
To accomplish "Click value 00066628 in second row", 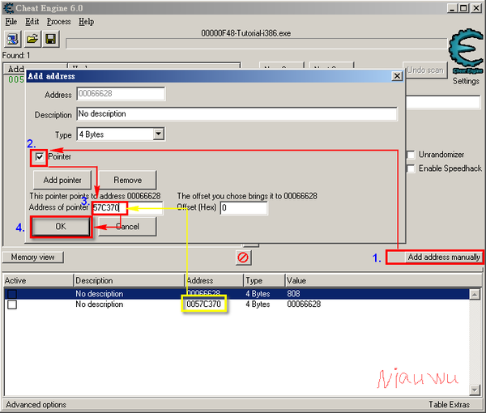I will [304, 304].
